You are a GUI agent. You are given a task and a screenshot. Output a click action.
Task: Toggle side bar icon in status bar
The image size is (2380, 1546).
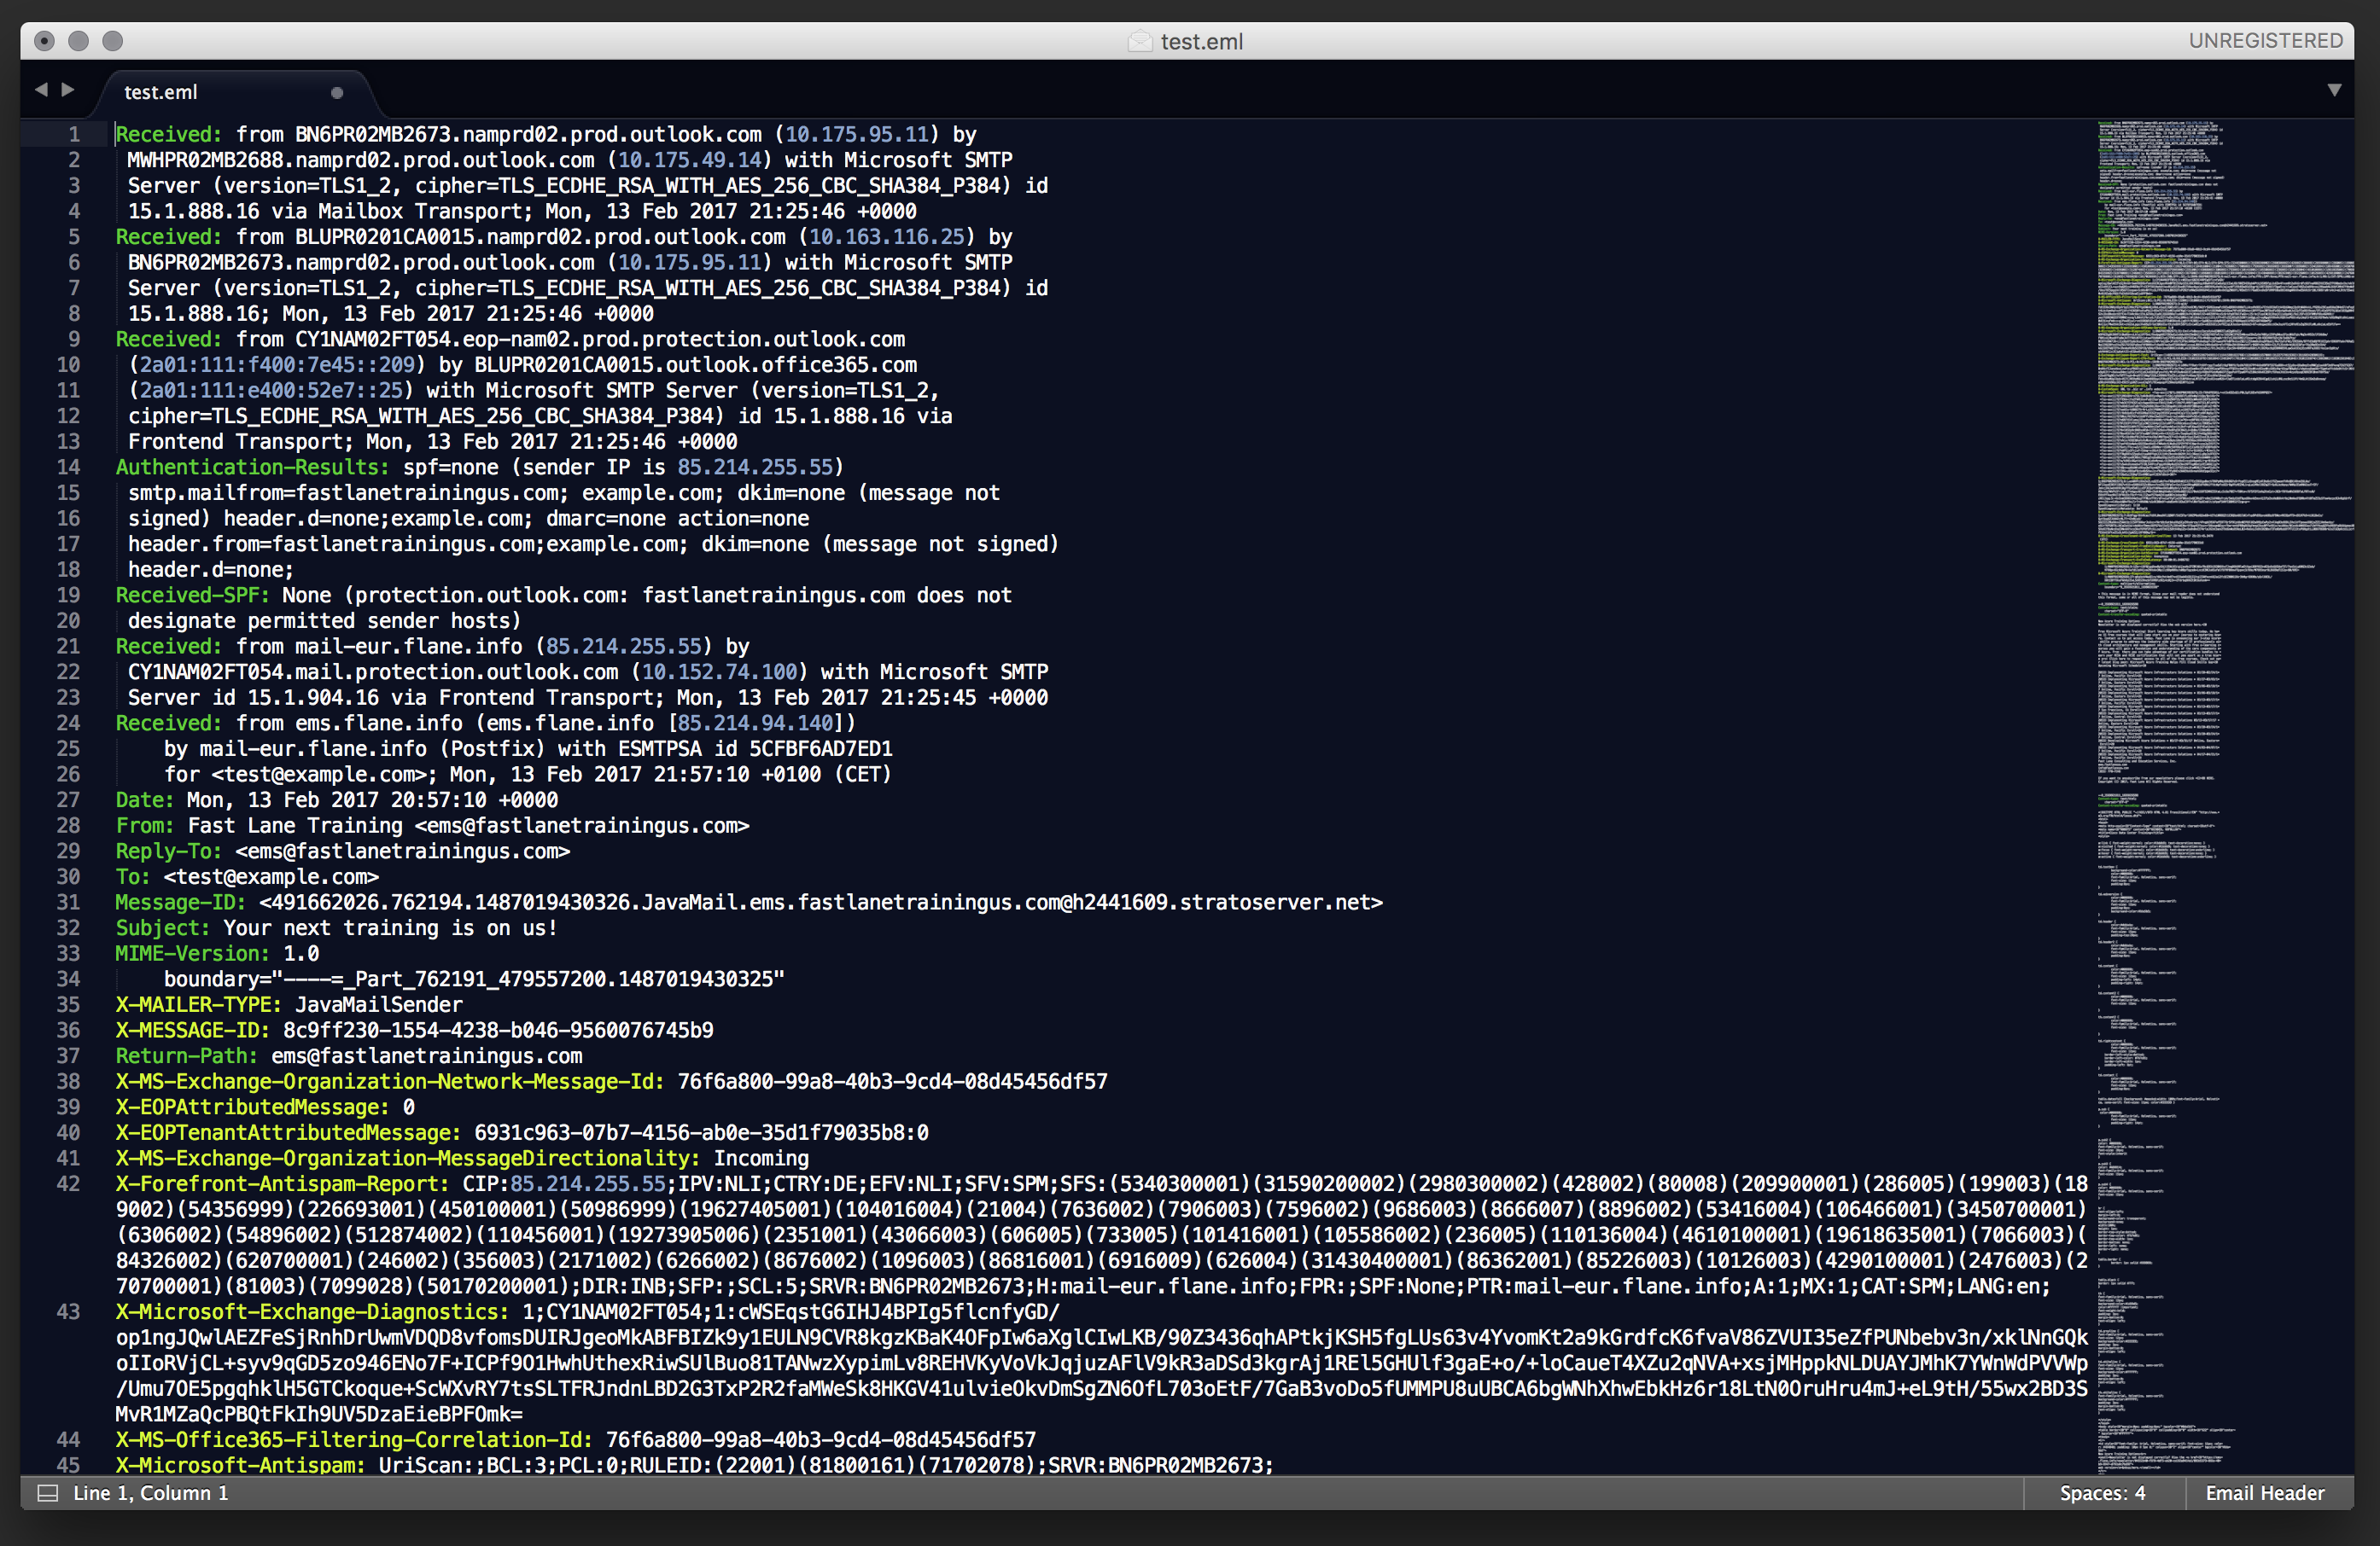pyautogui.click(x=47, y=1493)
